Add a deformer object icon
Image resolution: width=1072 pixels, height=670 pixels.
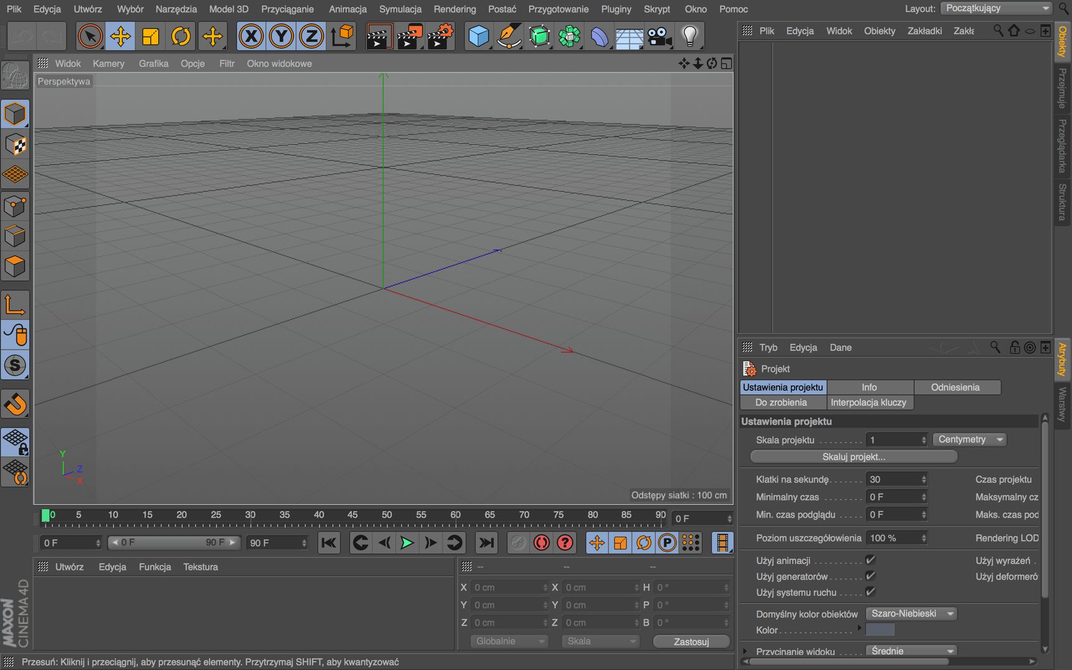point(600,36)
